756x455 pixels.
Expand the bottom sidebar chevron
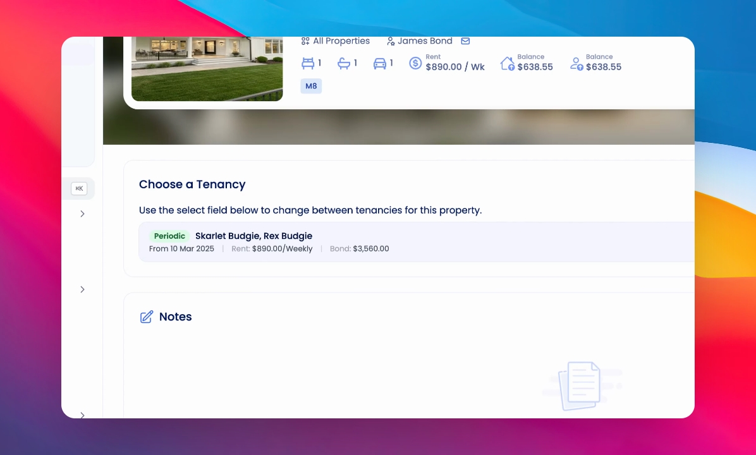click(82, 415)
